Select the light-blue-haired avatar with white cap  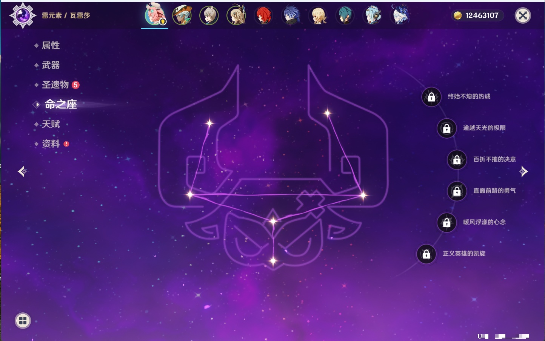(x=373, y=15)
